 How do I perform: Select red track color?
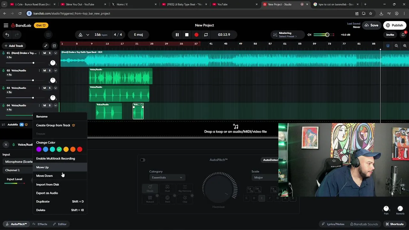80,149
